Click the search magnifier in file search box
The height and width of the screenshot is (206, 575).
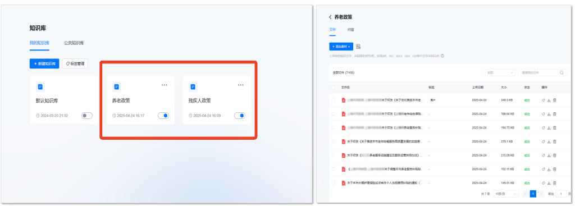tap(562, 72)
